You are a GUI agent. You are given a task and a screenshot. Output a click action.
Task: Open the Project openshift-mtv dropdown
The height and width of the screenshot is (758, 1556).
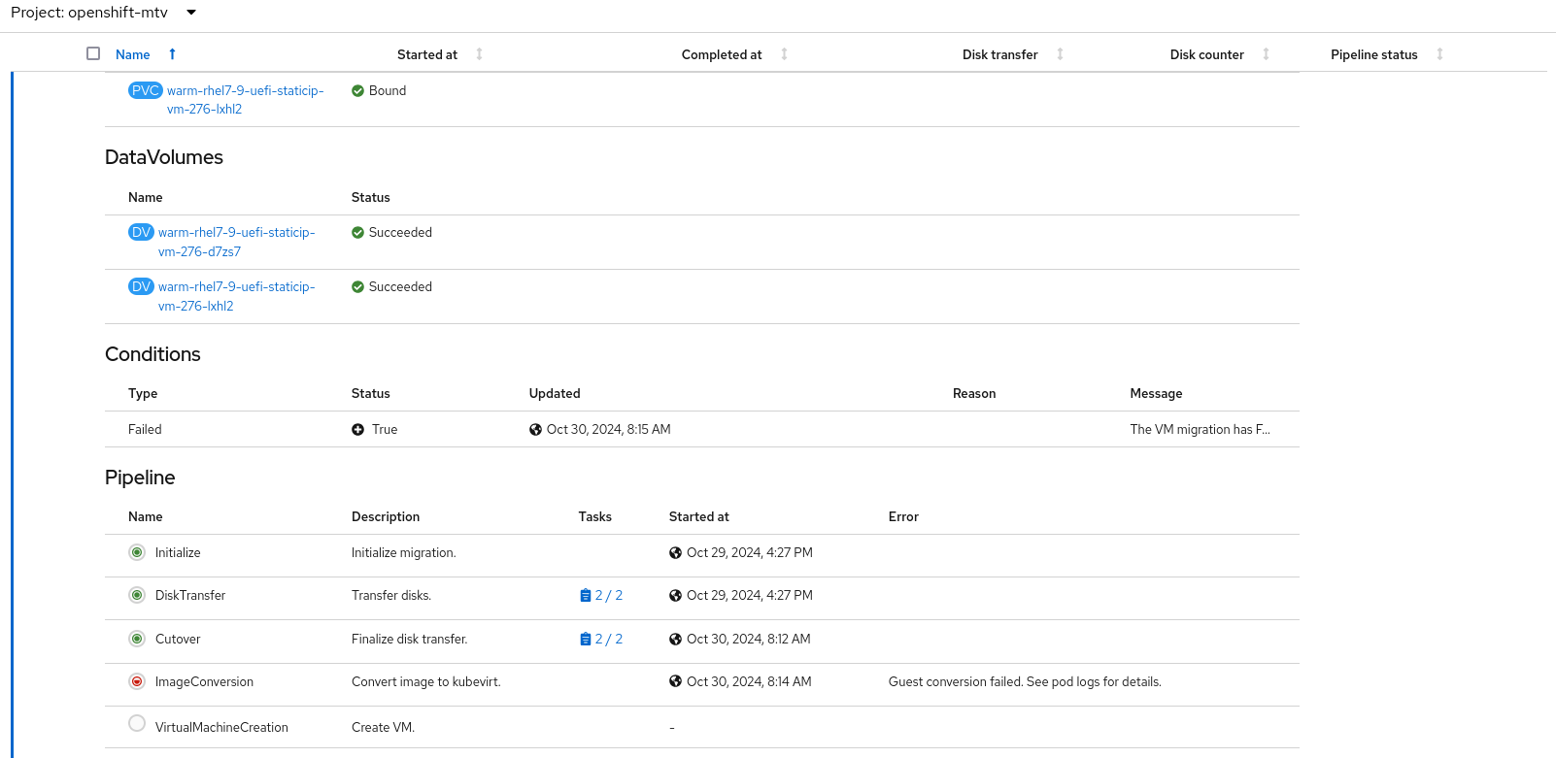(191, 13)
